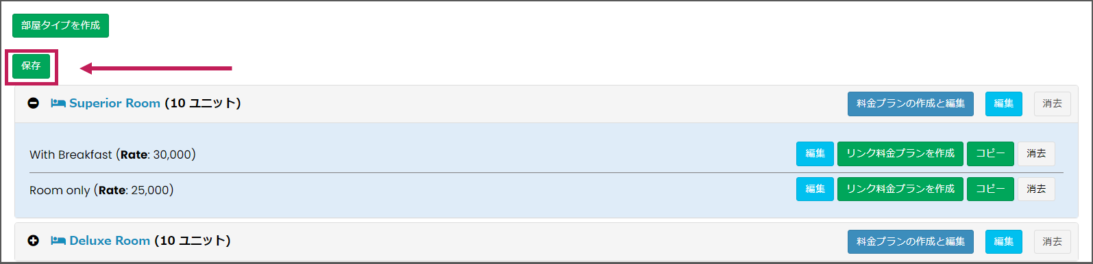Open 料金プランの作成と編集 for Superior Room

[910, 104]
